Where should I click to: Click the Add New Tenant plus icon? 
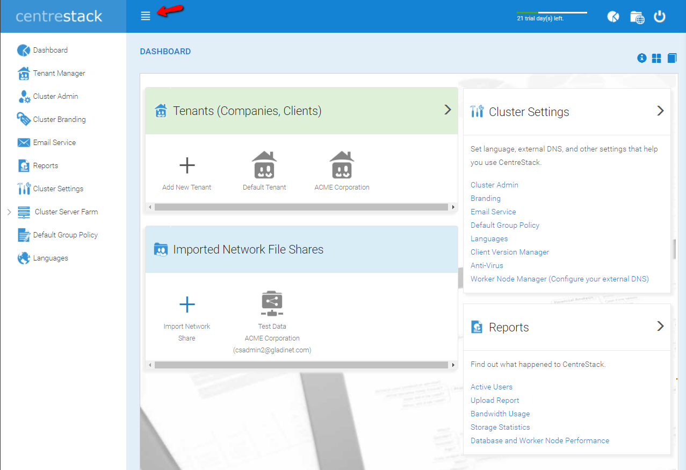pyautogui.click(x=187, y=165)
